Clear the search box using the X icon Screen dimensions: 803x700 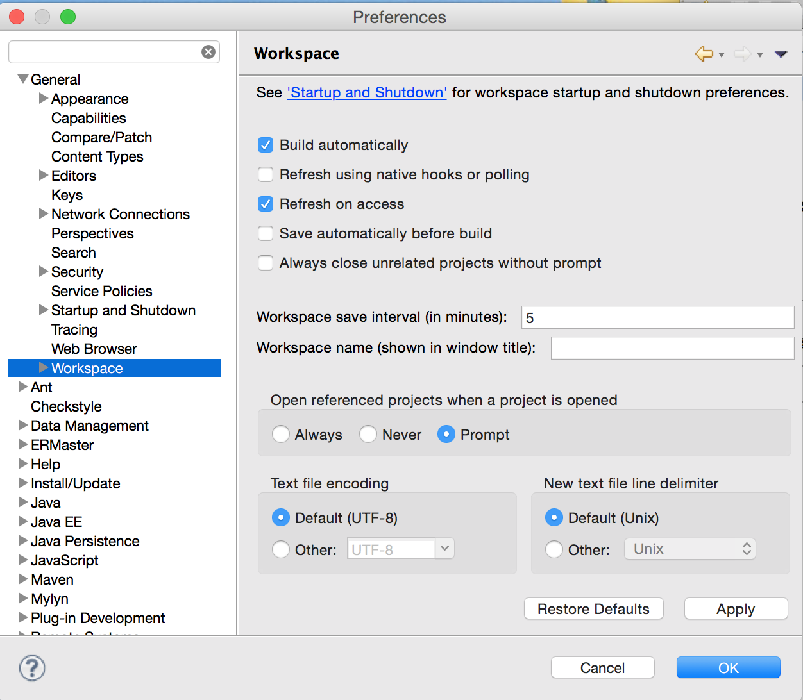point(208,52)
